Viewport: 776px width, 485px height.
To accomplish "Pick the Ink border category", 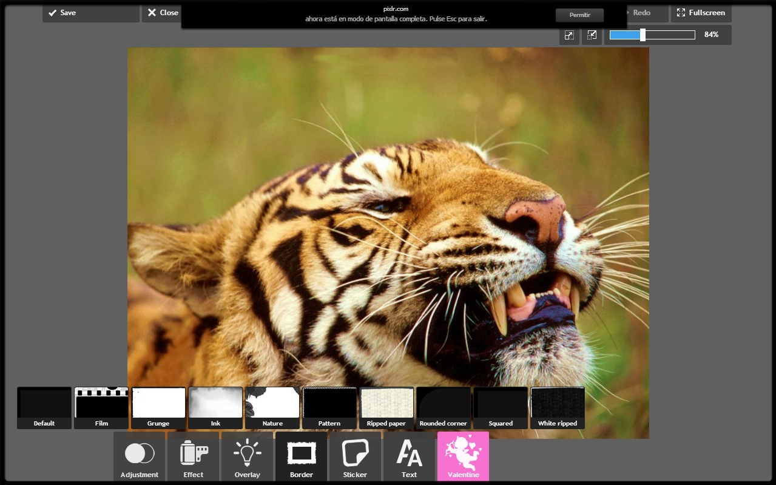I will point(215,408).
